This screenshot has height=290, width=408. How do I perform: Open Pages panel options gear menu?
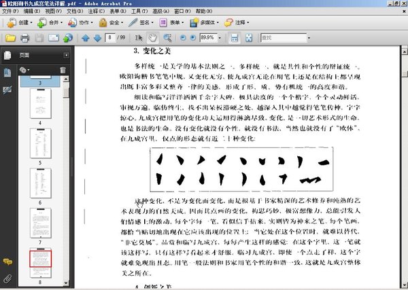tap(24, 70)
